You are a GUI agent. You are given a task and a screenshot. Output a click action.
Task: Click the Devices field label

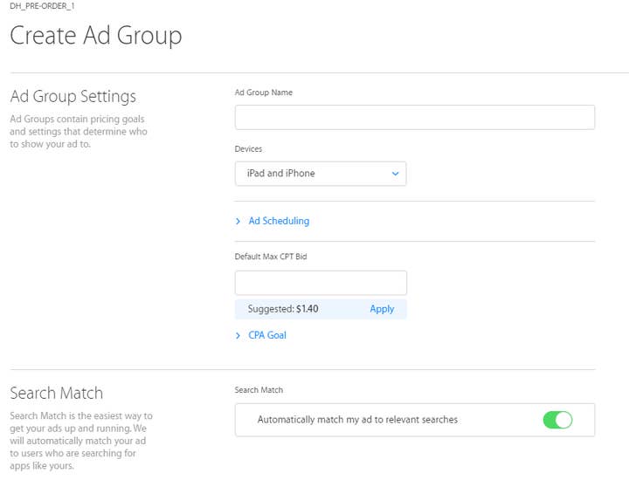[248, 149]
